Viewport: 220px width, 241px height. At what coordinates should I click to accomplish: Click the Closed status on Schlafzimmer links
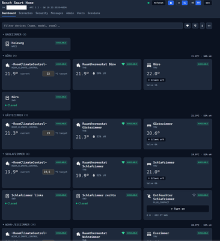pyautogui.click(x=11, y=204)
